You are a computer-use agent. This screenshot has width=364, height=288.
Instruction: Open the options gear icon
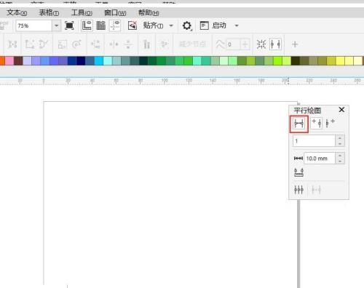187,25
